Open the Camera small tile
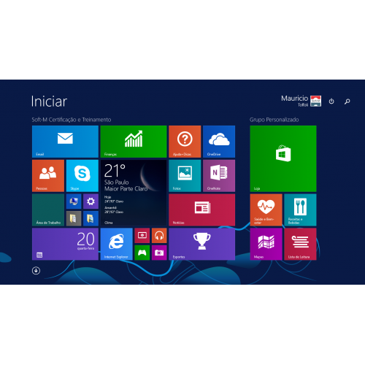The height and width of the screenshot is (365, 365). pos(159,253)
